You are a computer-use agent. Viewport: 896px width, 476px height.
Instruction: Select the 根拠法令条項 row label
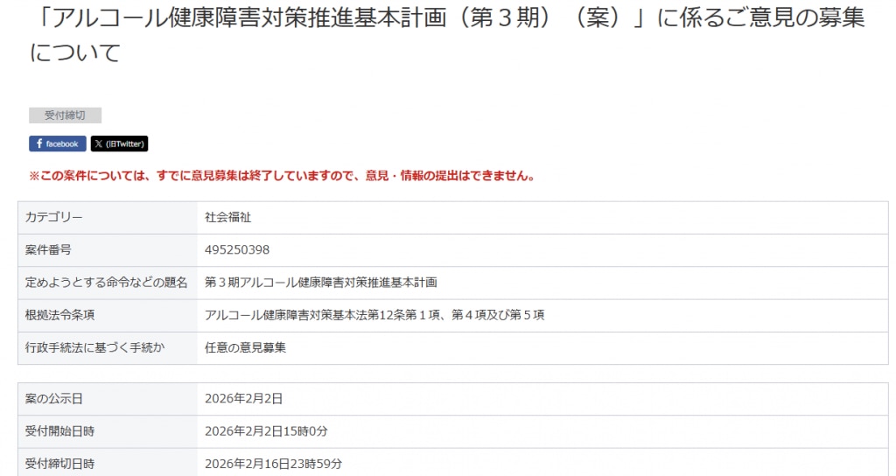click(60, 314)
